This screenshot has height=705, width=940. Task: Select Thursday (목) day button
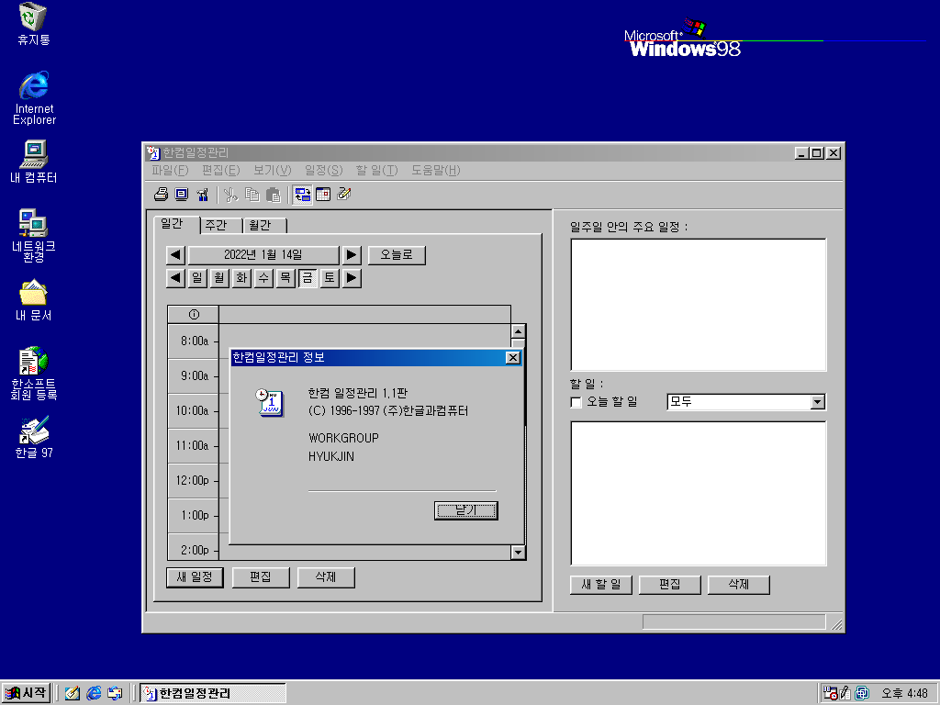(x=286, y=278)
